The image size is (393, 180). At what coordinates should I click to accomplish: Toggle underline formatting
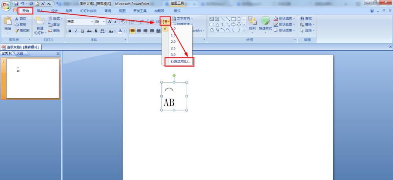click(83, 31)
